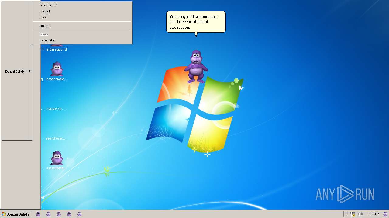Open the 8:25 PM system clock
Image resolution: width=389 pixels, height=218 pixels.
pos(374,214)
